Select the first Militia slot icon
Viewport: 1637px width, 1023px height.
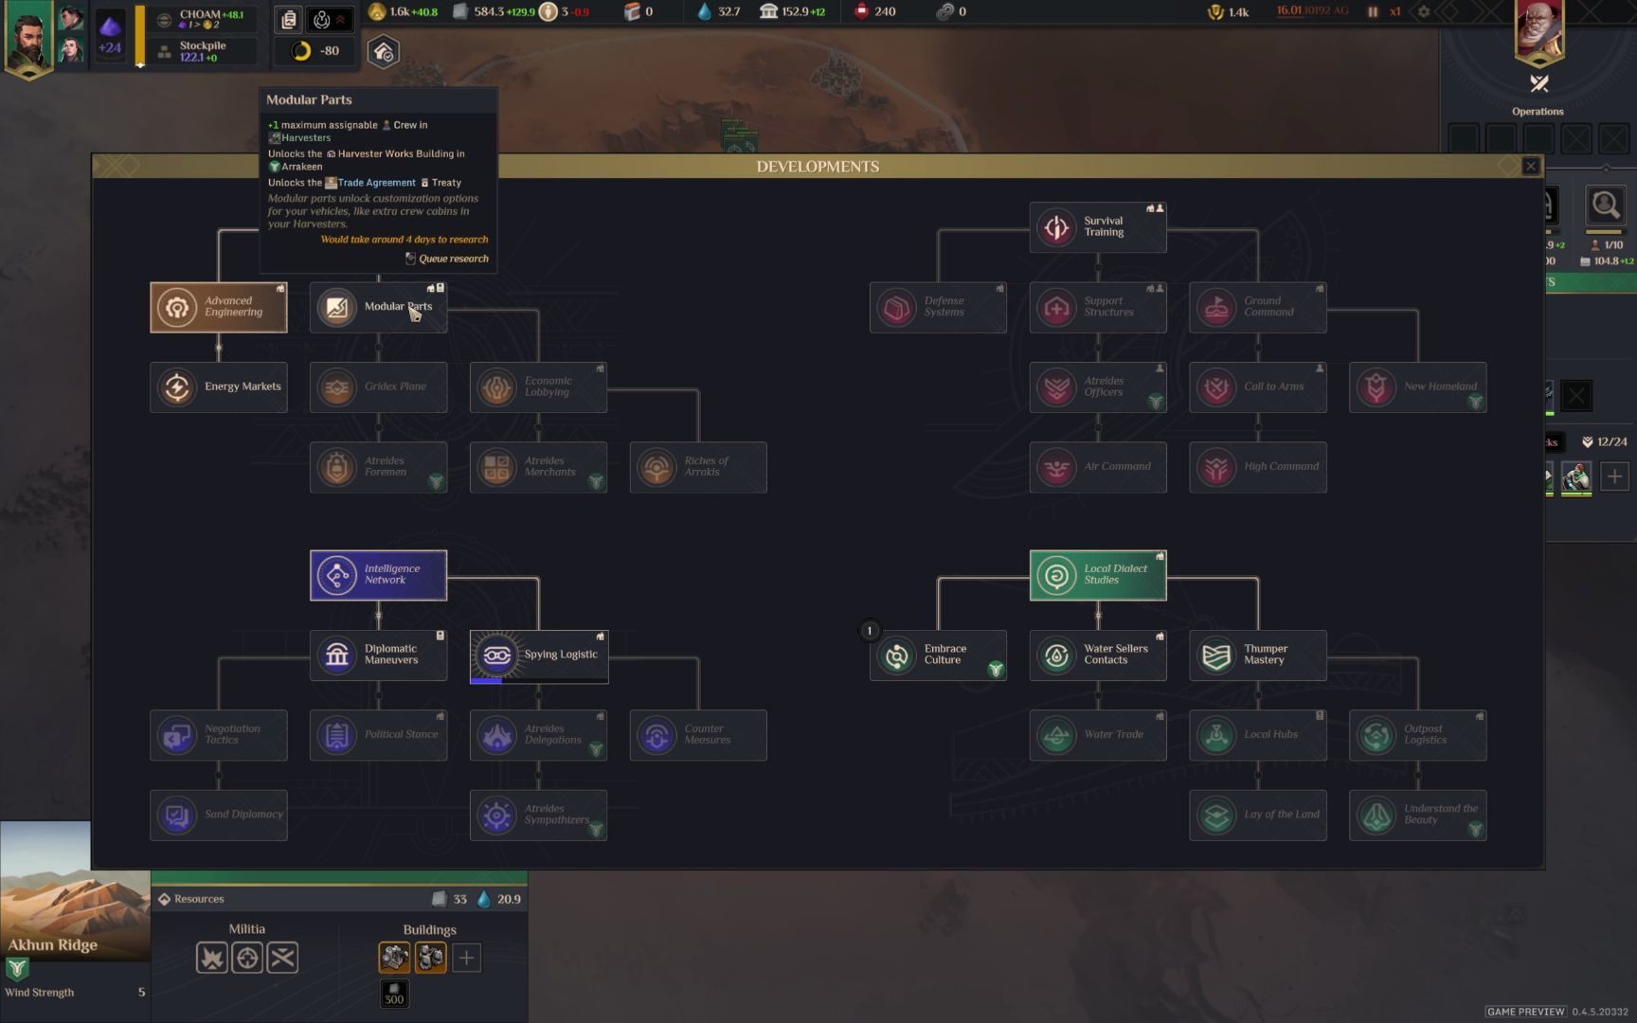211,958
